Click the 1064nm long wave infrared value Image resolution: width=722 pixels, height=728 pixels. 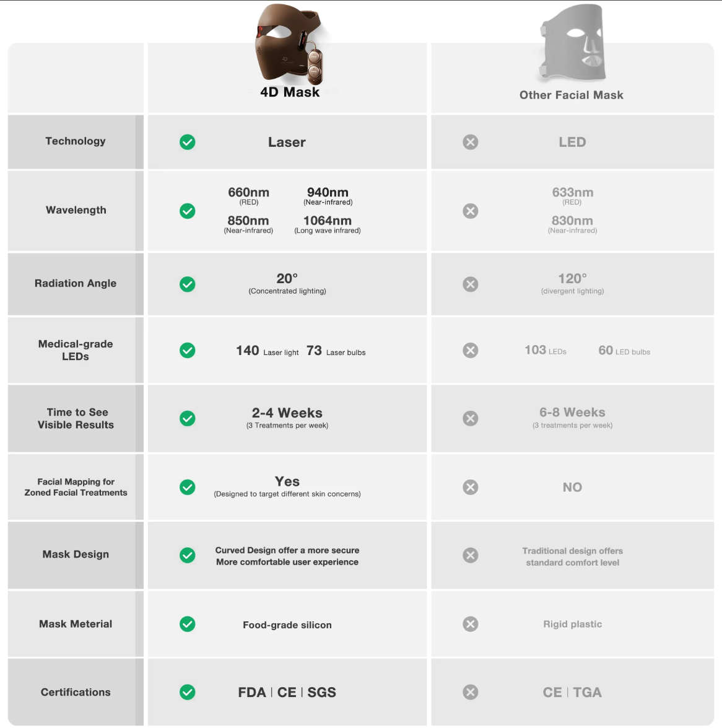[328, 224]
